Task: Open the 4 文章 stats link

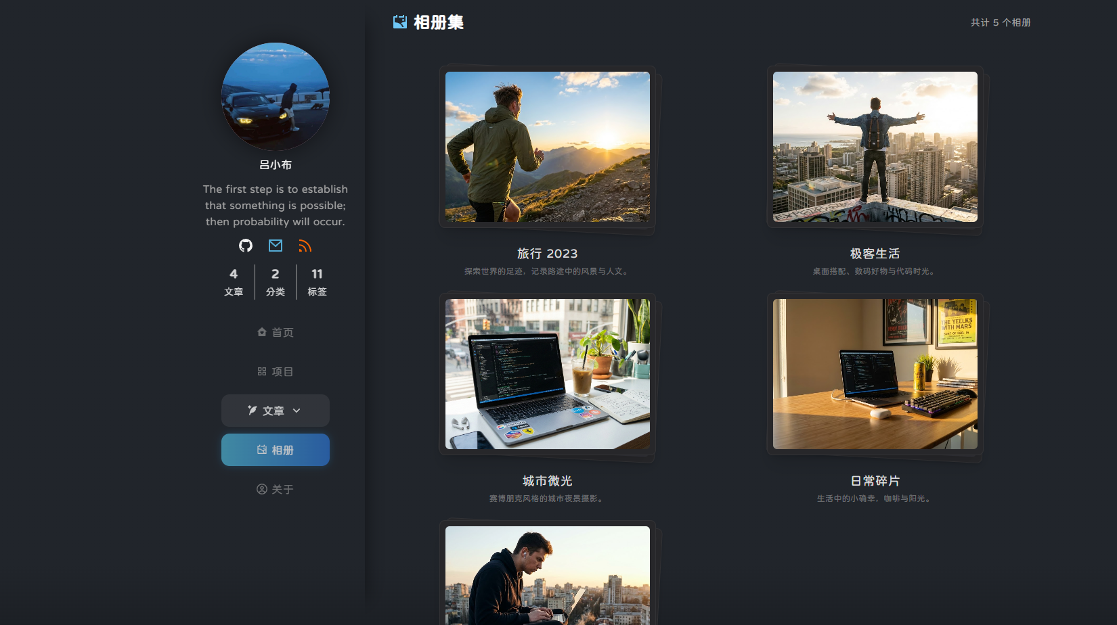Action: point(234,281)
